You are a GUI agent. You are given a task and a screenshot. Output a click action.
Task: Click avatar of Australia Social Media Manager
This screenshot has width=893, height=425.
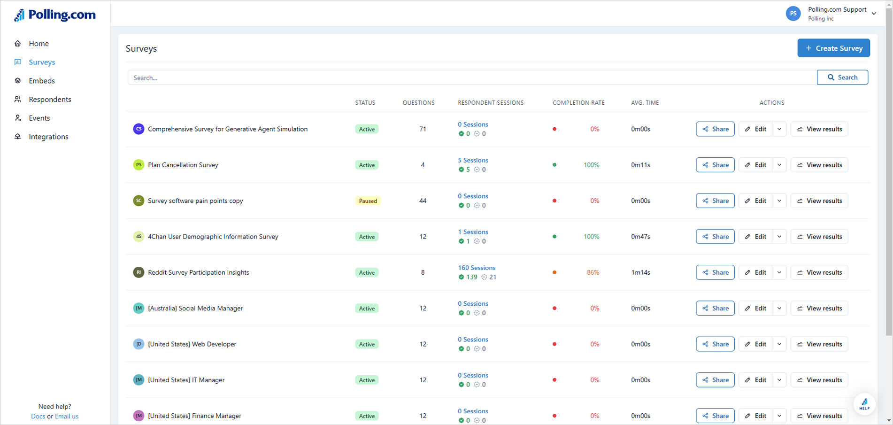click(139, 308)
